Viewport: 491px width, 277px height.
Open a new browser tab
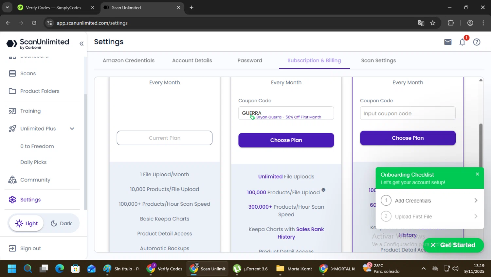click(x=191, y=8)
